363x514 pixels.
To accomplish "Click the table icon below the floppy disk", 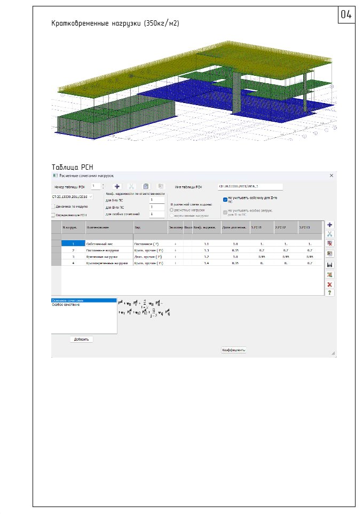I will [330, 275].
